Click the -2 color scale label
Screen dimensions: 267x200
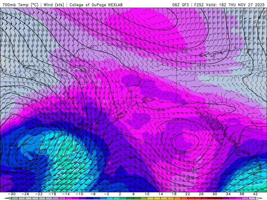[x=106, y=194]
